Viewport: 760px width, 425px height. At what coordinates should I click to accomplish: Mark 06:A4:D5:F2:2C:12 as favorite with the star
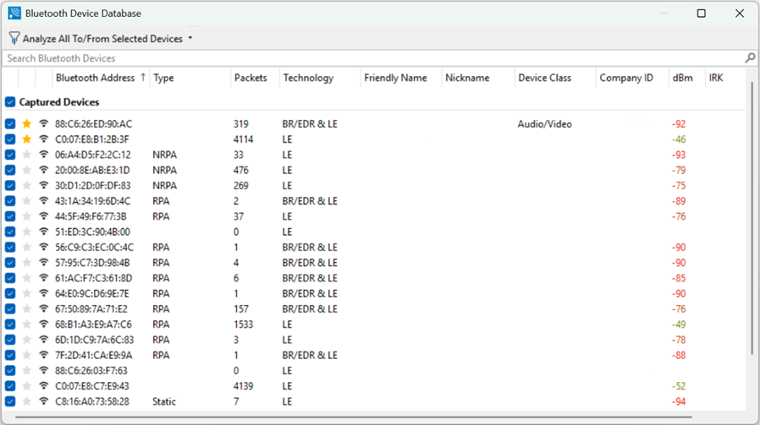coord(26,155)
